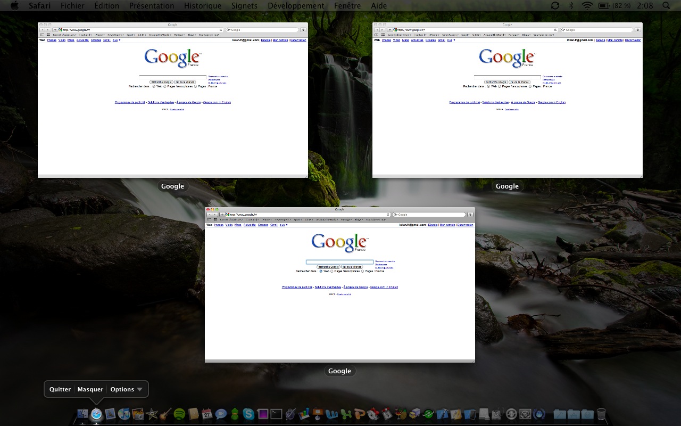Open the Aide menu
Screen dimensions: 681x426
point(379,6)
